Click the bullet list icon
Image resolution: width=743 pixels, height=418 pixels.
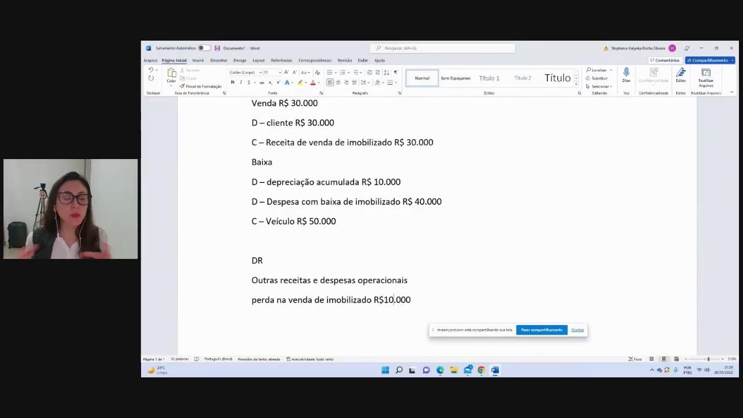[x=330, y=72]
